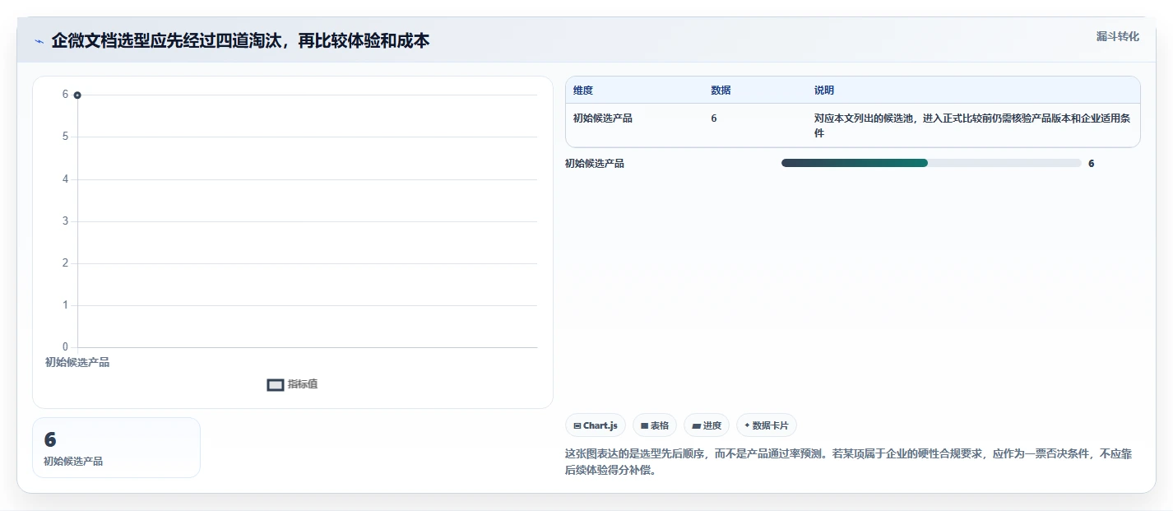This screenshot has width=1173, height=511.
Task: Toggle the 指标值 chart legend
Action: (x=293, y=384)
